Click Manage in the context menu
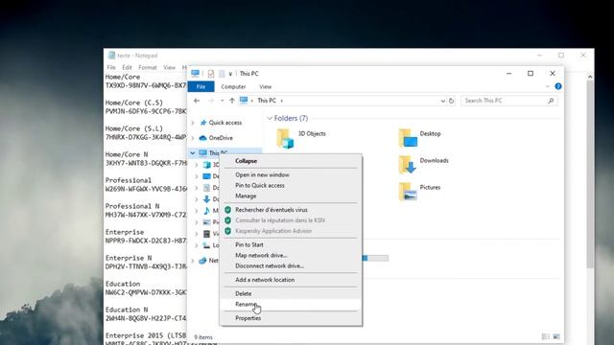 [x=246, y=195]
